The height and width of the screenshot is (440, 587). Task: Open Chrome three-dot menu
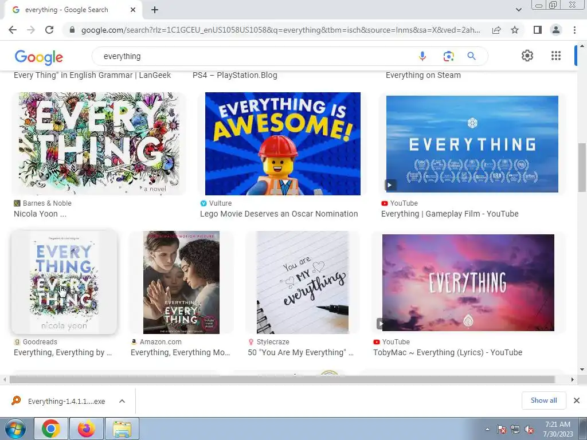click(574, 30)
